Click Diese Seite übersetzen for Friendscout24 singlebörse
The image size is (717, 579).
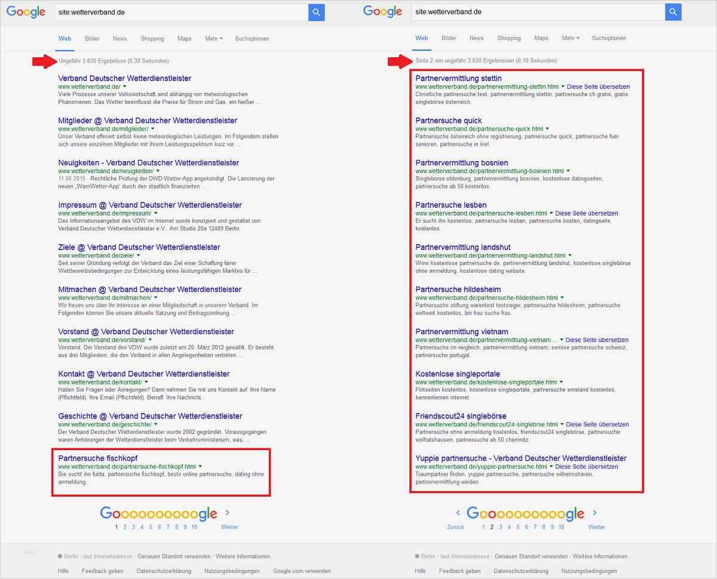click(x=597, y=424)
